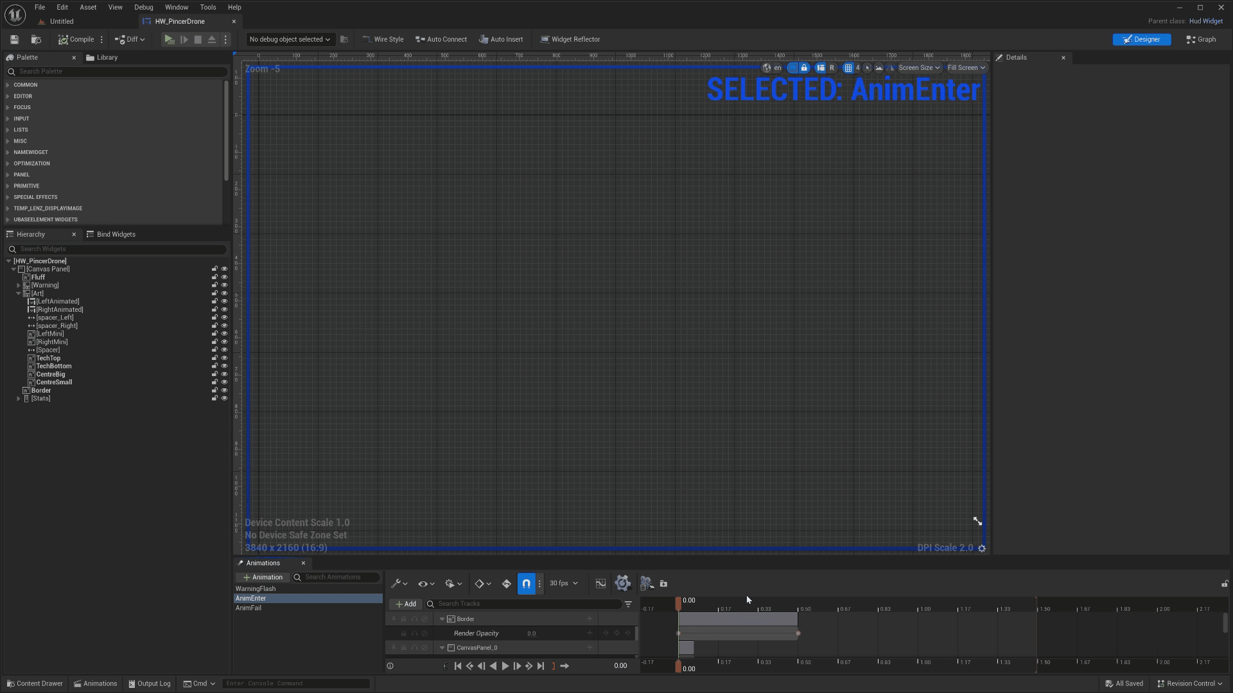Open the 30 fps frame rate dropdown

coord(563,583)
